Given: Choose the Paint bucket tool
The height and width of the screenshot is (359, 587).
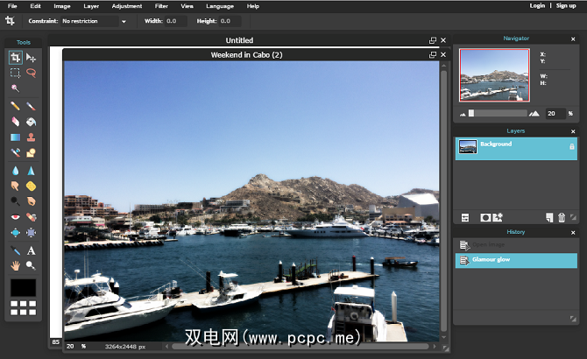Looking at the screenshot, I should tap(31, 121).
